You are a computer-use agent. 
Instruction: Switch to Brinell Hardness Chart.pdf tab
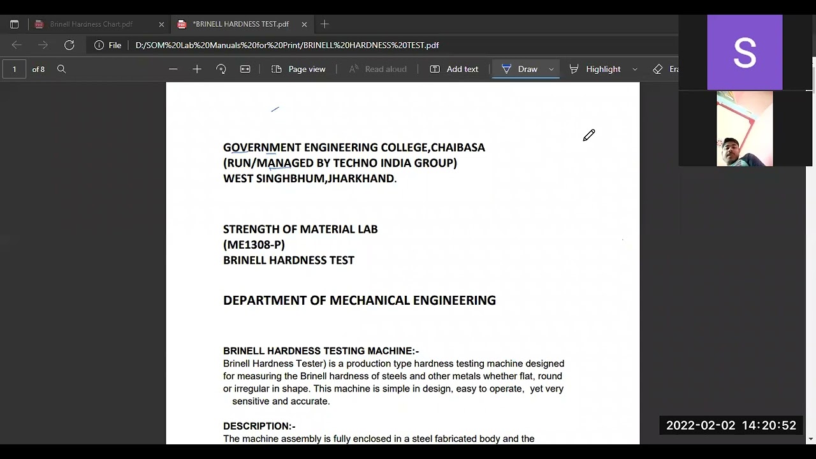(91, 24)
